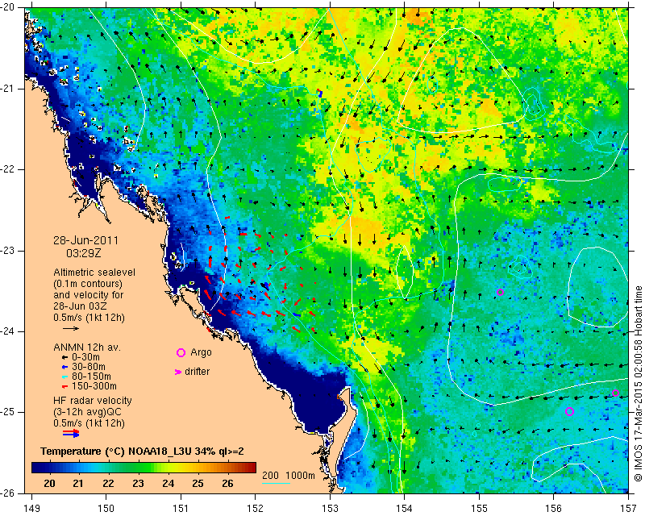Screen dimensions: 645x516
Task: Click the IMOS copyright timestamp text
Action: pyautogui.click(x=639, y=384)
